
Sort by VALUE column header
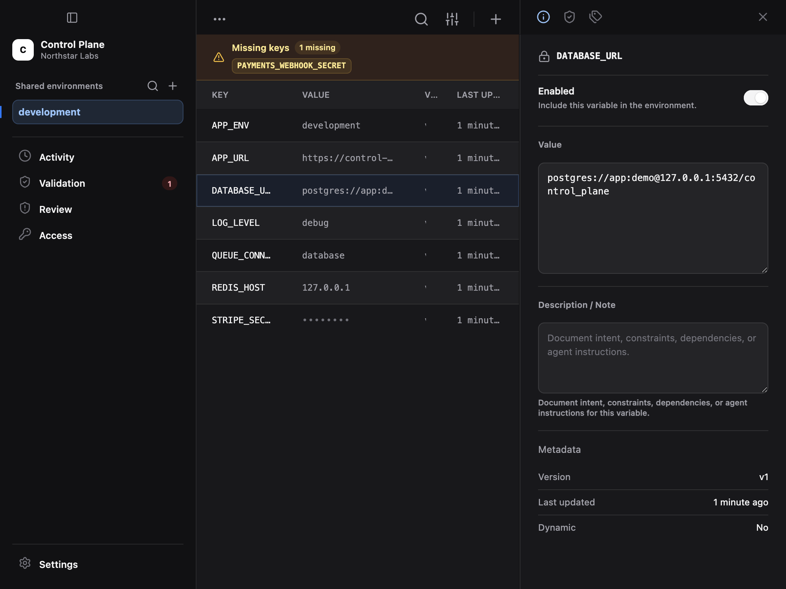[x=315, y=95]
